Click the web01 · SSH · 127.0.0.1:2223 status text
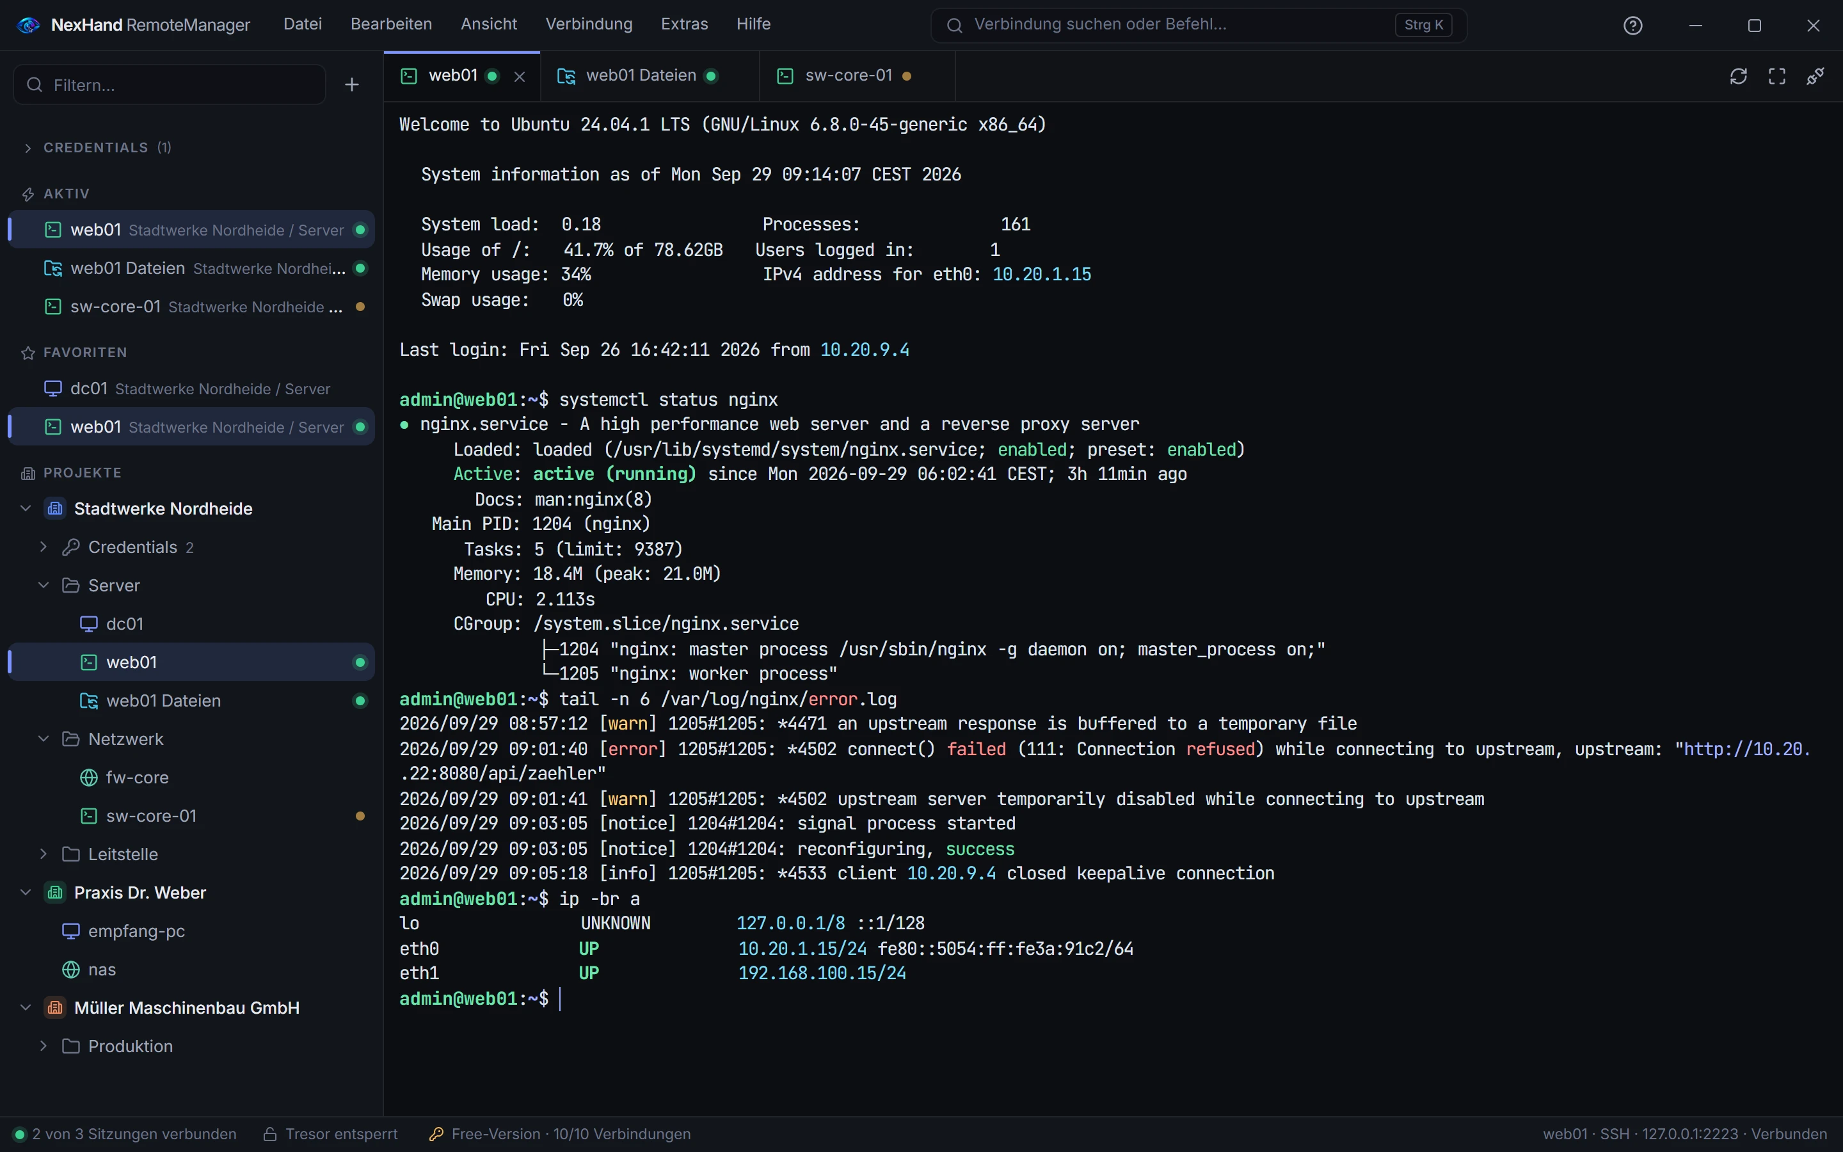 1684,1135
